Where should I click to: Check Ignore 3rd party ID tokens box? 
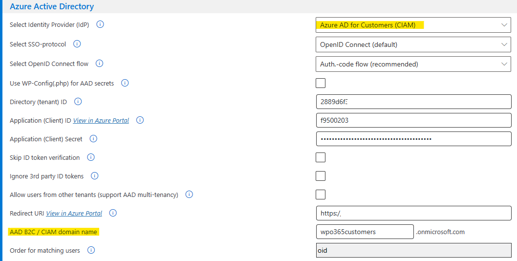(321, 176)
